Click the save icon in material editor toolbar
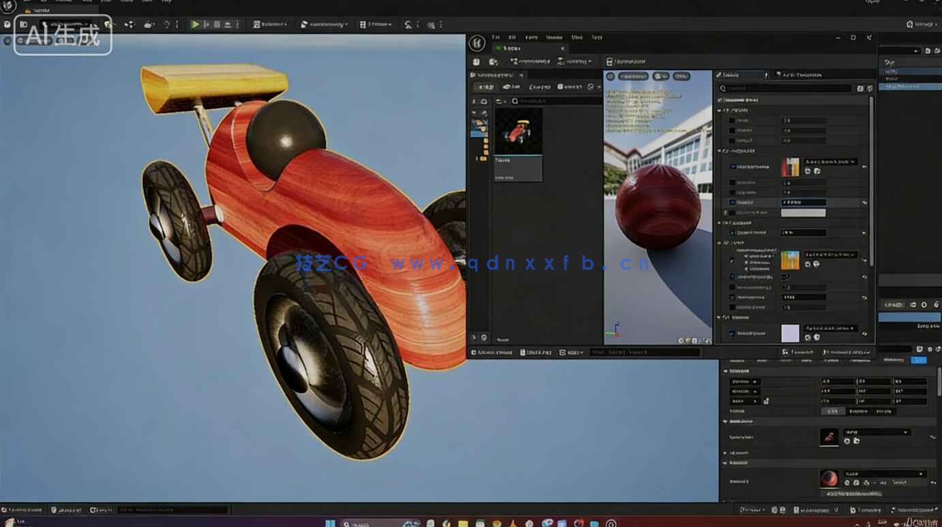The width and height of the screenshot is (942, 527). (476, 61)
